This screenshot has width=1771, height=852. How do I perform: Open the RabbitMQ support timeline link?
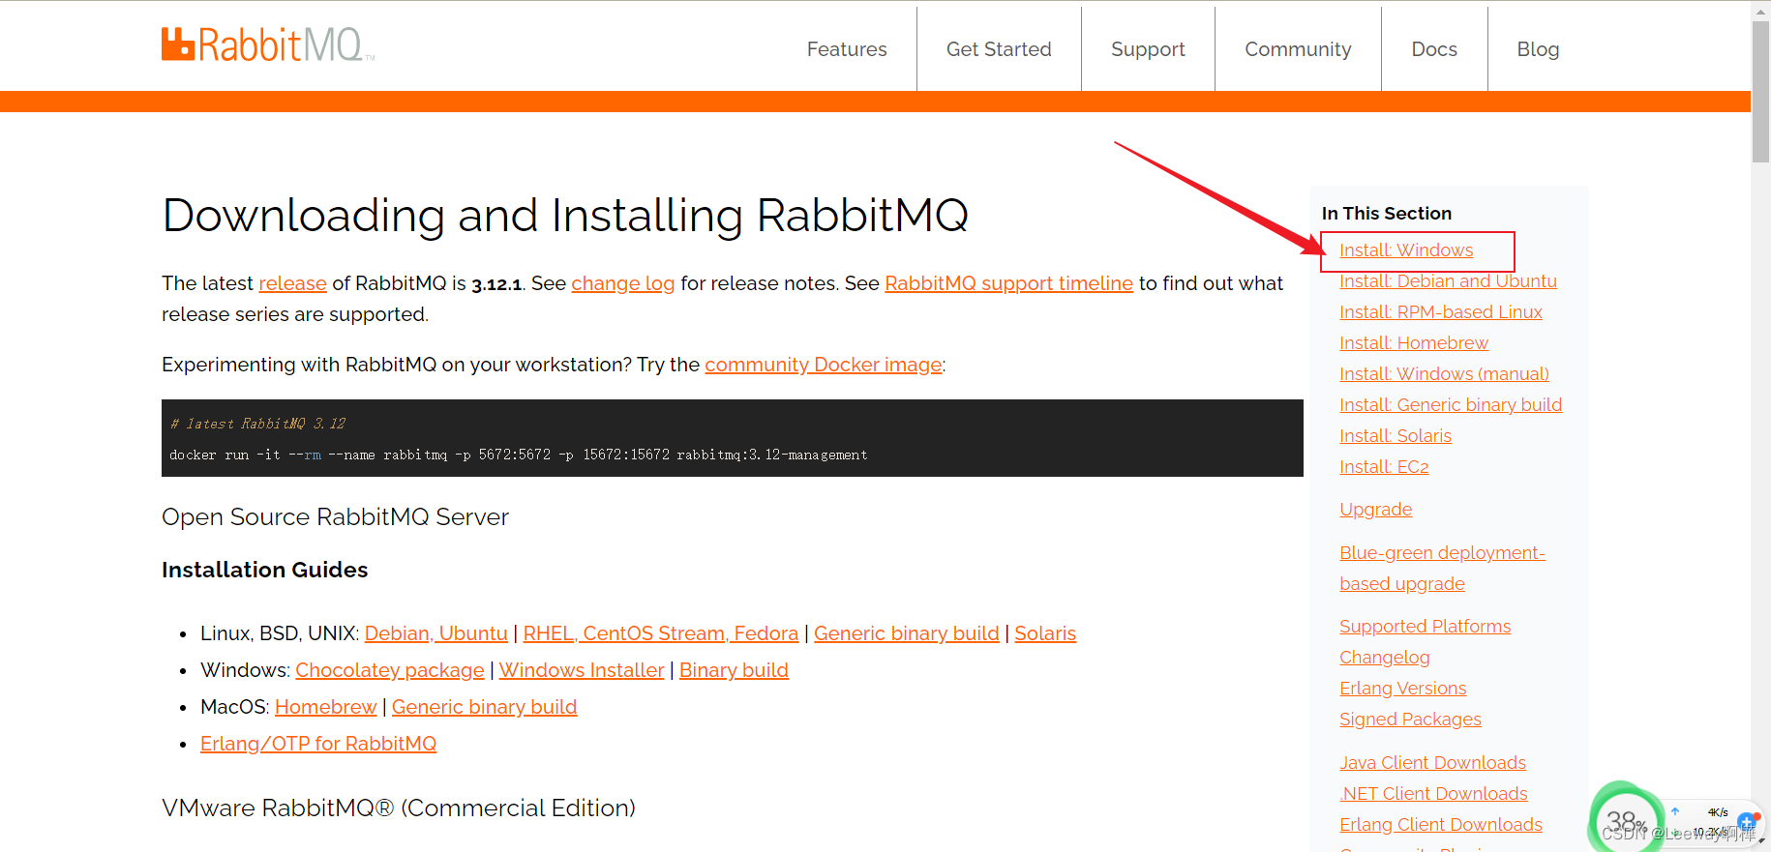pyautogui.click(x=1008, y=283)
